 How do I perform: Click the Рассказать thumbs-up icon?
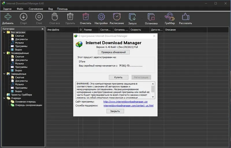(185, 17)
